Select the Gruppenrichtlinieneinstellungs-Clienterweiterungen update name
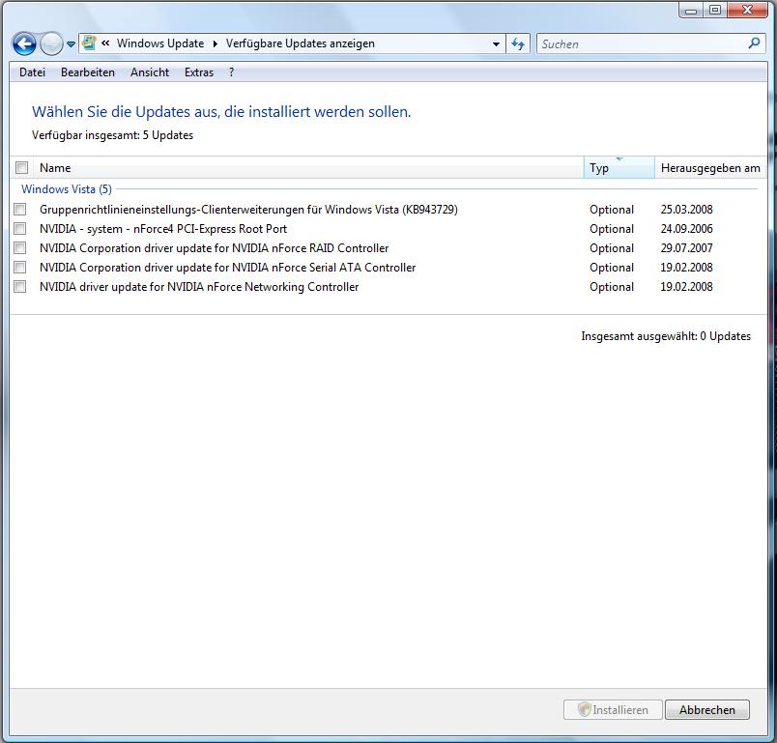The width and height of the screenshot is (777, 743). click(248, 210)
